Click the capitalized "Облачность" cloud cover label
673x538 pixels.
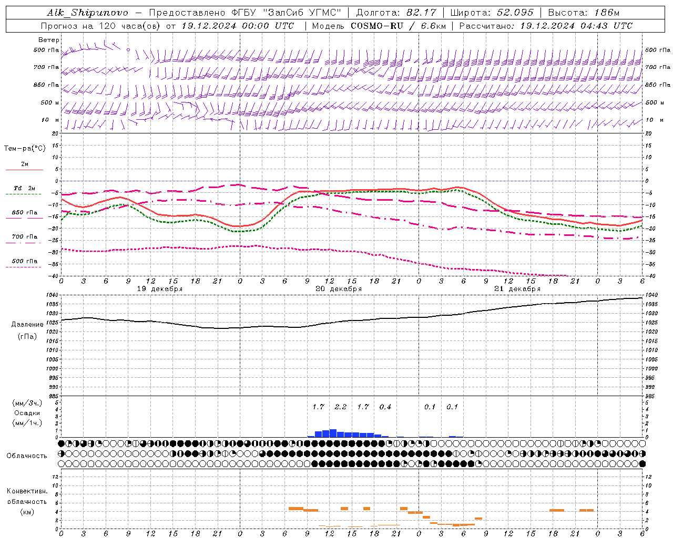27,456
